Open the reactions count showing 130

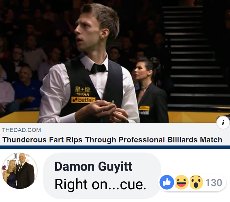[214, 183]
